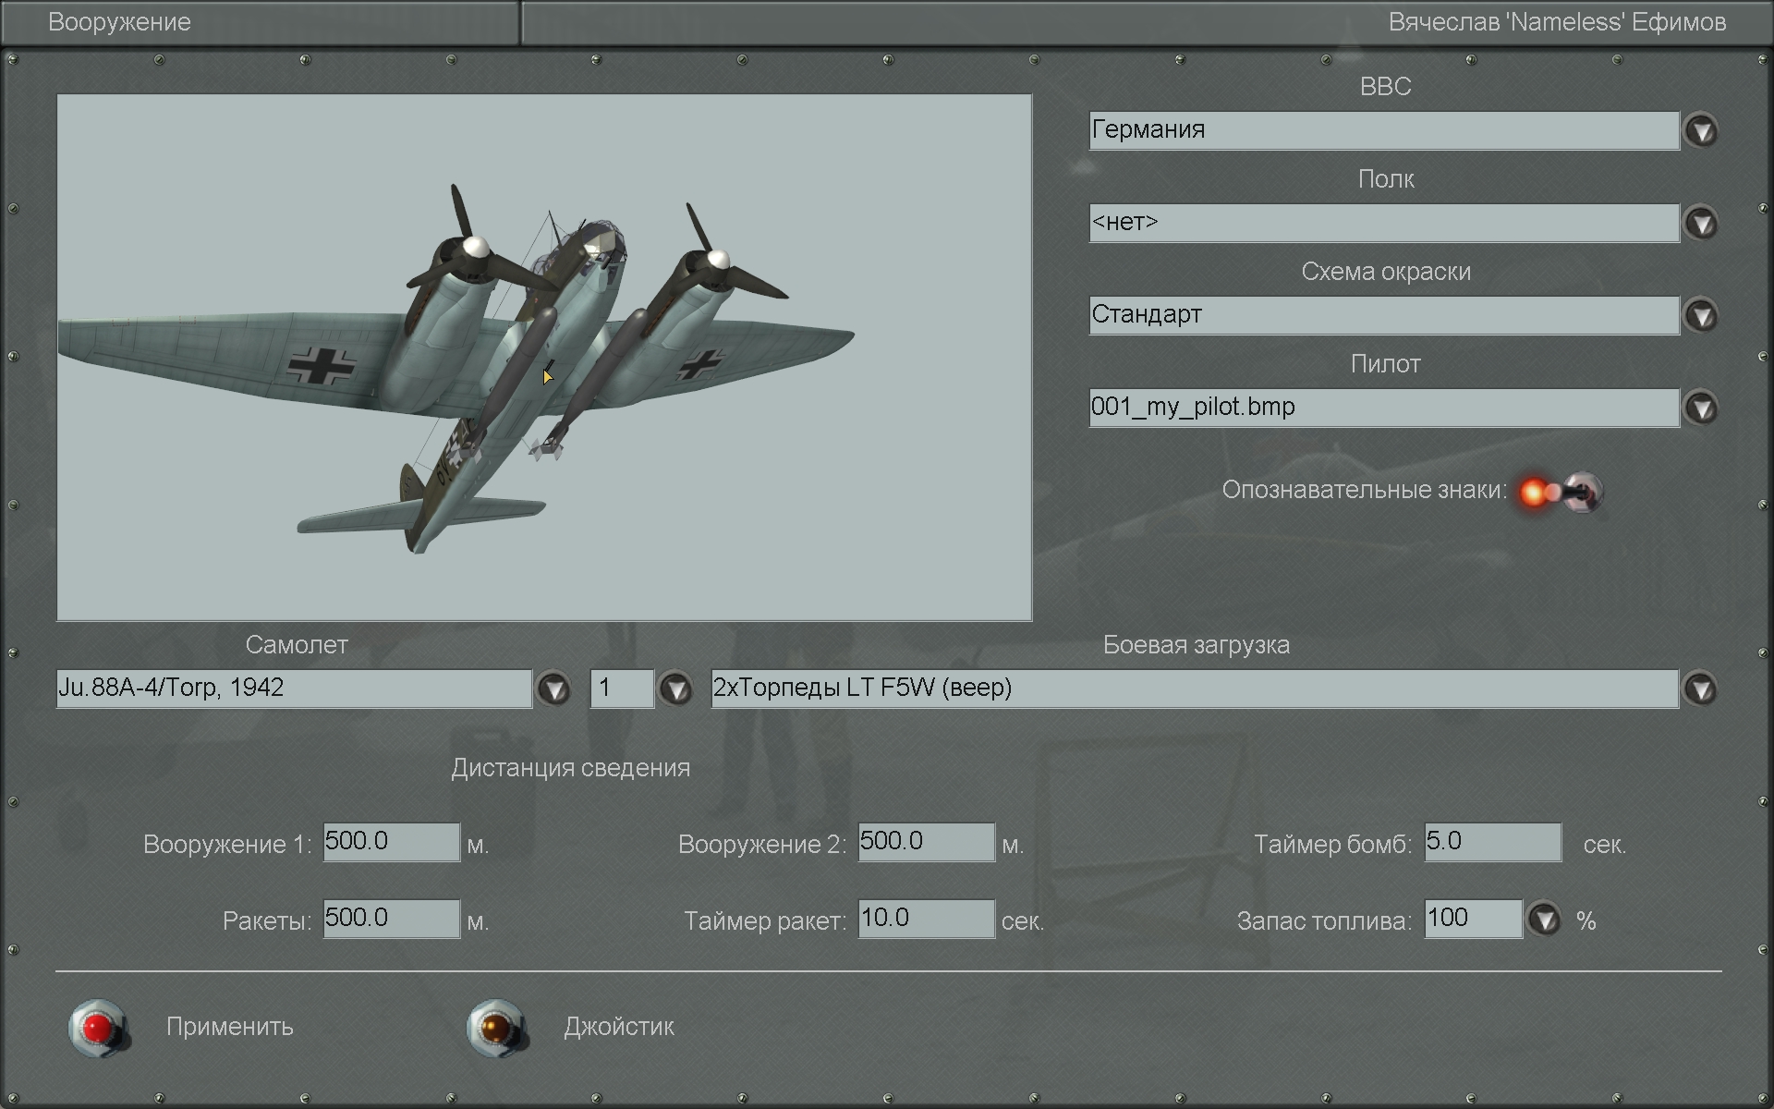Image resolution: width=1774 pixels, height=1109 pixels.
Task: Click the Вооружение 2 distance field
Action: pyautogui.click(x=926, y=842)
